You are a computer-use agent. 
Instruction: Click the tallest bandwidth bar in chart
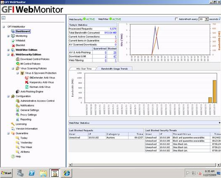215,91
